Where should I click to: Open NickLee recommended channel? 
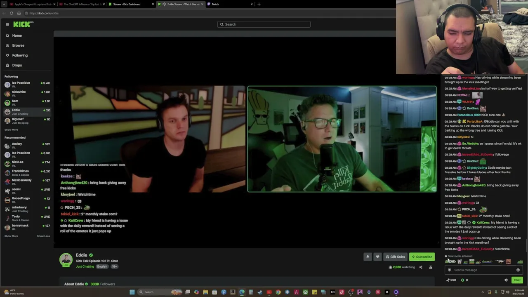27,163
